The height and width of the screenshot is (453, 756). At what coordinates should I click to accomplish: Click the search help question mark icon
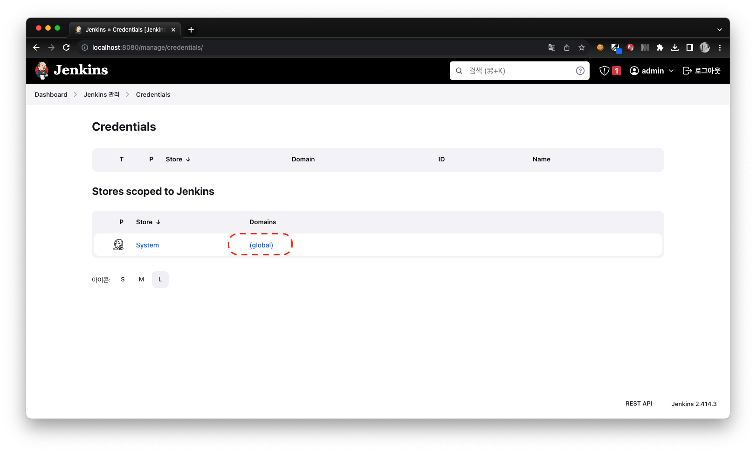580,71
